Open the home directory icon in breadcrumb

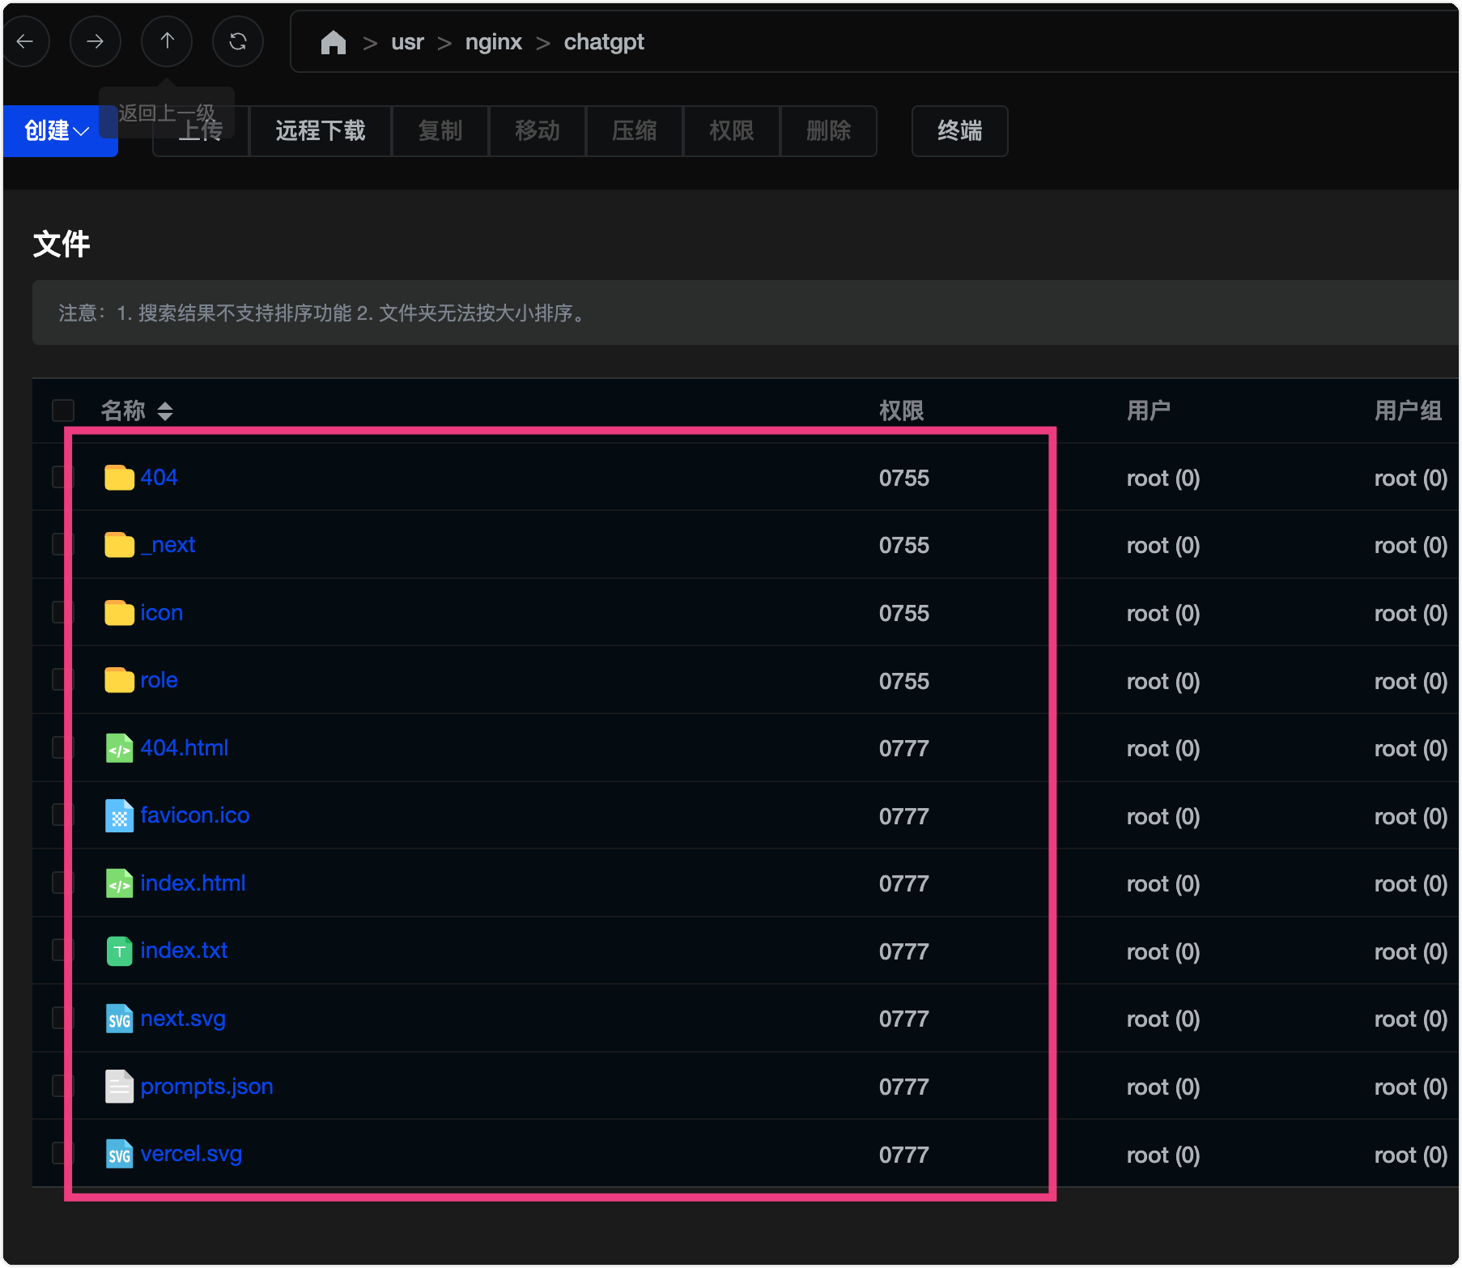pos(334,42)
